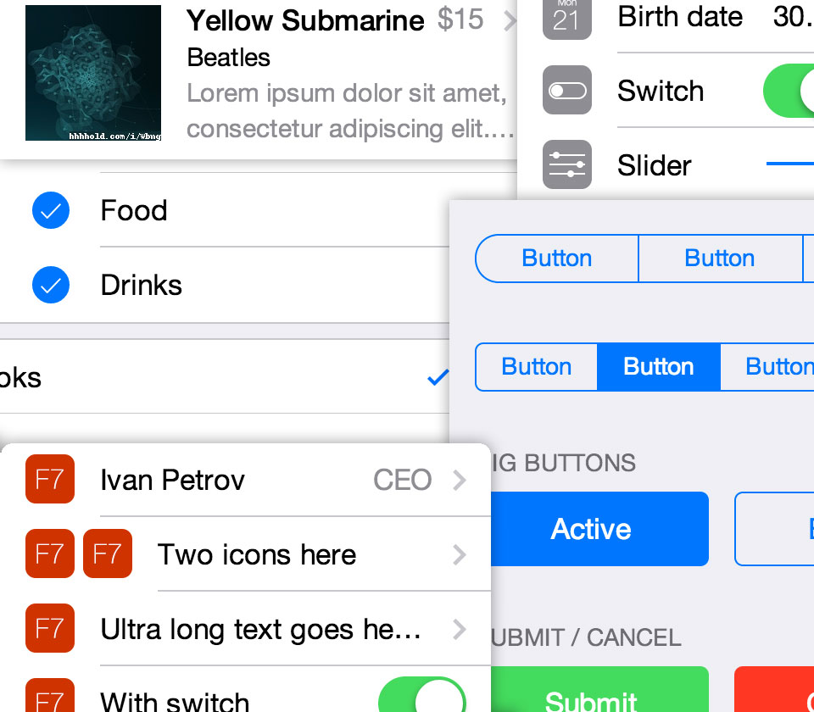Open the Yellow Submarine album thumbnail
The width and height of the screenshot is (814, 712).
(x=93, y=73)
